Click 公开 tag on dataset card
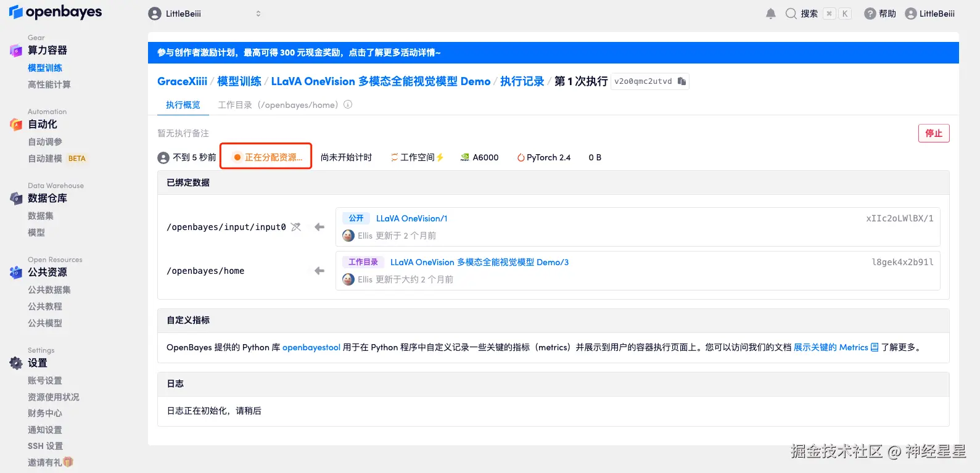This screenshot has width=980, height=473. [356, 218]
